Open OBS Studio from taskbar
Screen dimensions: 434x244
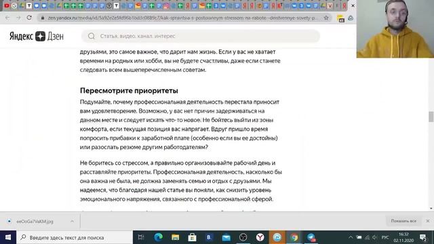(x=243, y=237)
